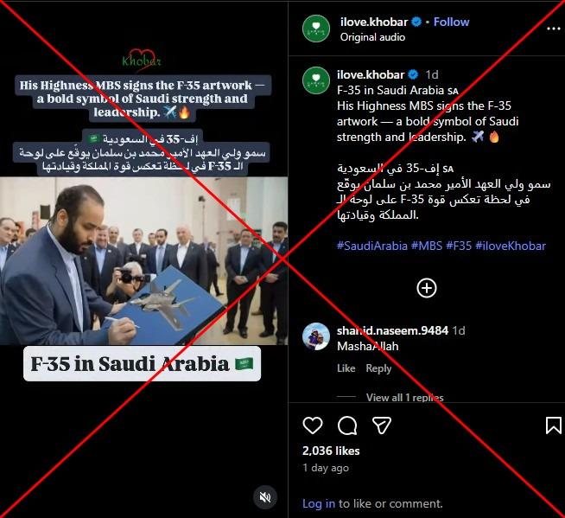This screenshot has height=518, width=565.
Task: Like shahid.naseem.9484's MashaAllah comment
Action: [346, 368]
